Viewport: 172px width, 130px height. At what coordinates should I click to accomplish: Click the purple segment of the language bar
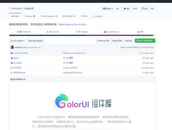click(120, 35)
